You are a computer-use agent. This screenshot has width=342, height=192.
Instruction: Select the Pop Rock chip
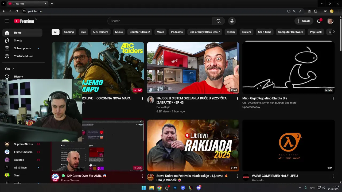click(x=316, y=32)
